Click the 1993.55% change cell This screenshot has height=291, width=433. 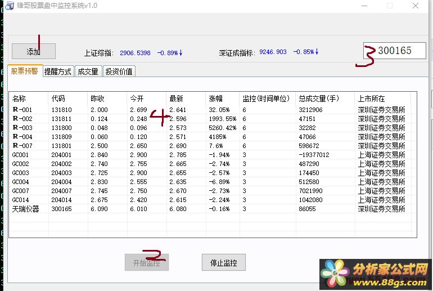point(223,119)
